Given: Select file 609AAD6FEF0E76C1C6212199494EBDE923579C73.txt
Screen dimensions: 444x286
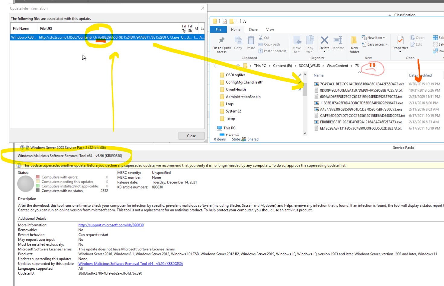Looking at the screenshot, I should 361,97.
